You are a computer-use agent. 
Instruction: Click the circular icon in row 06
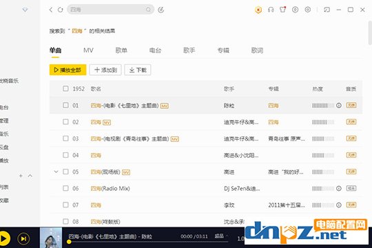pyautogui.click(x=339, y=188)
